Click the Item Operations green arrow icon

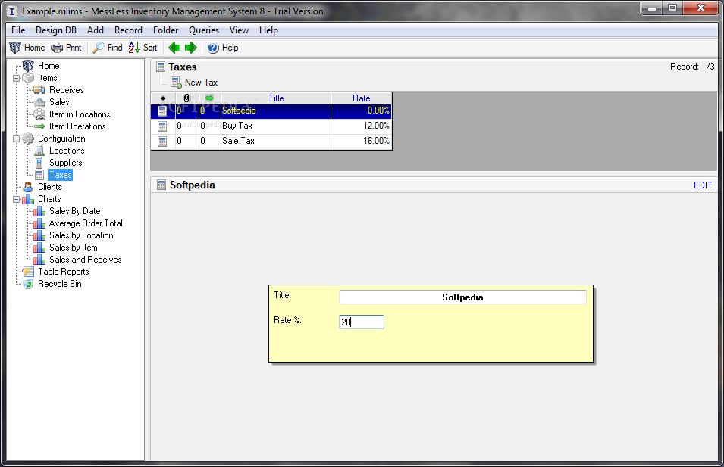39,126
